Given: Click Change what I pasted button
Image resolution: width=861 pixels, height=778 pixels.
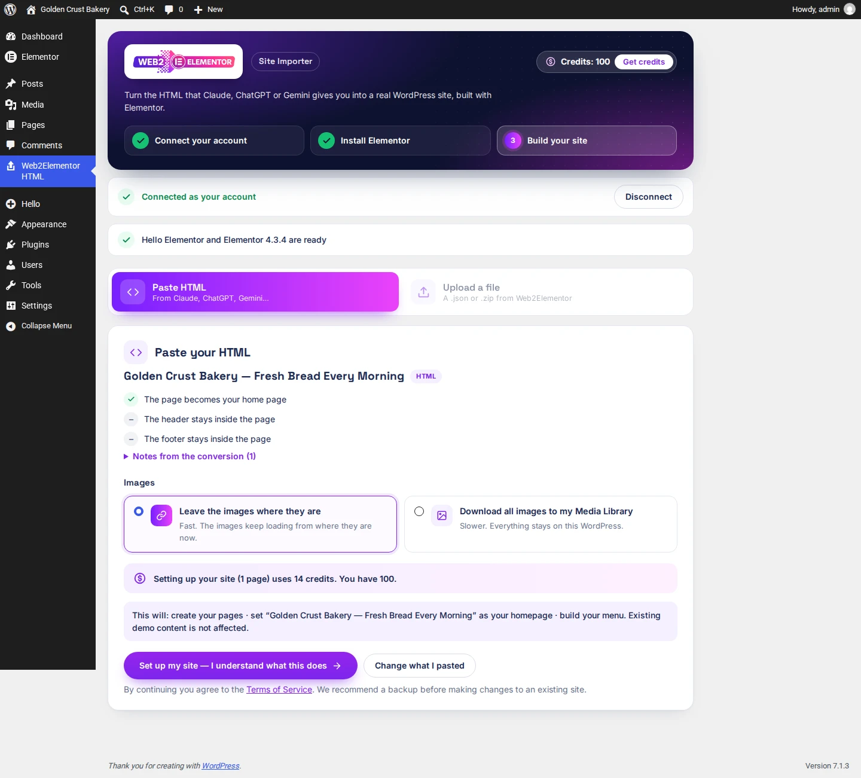Looking at the screenshot, I should (x=420, y=666).
